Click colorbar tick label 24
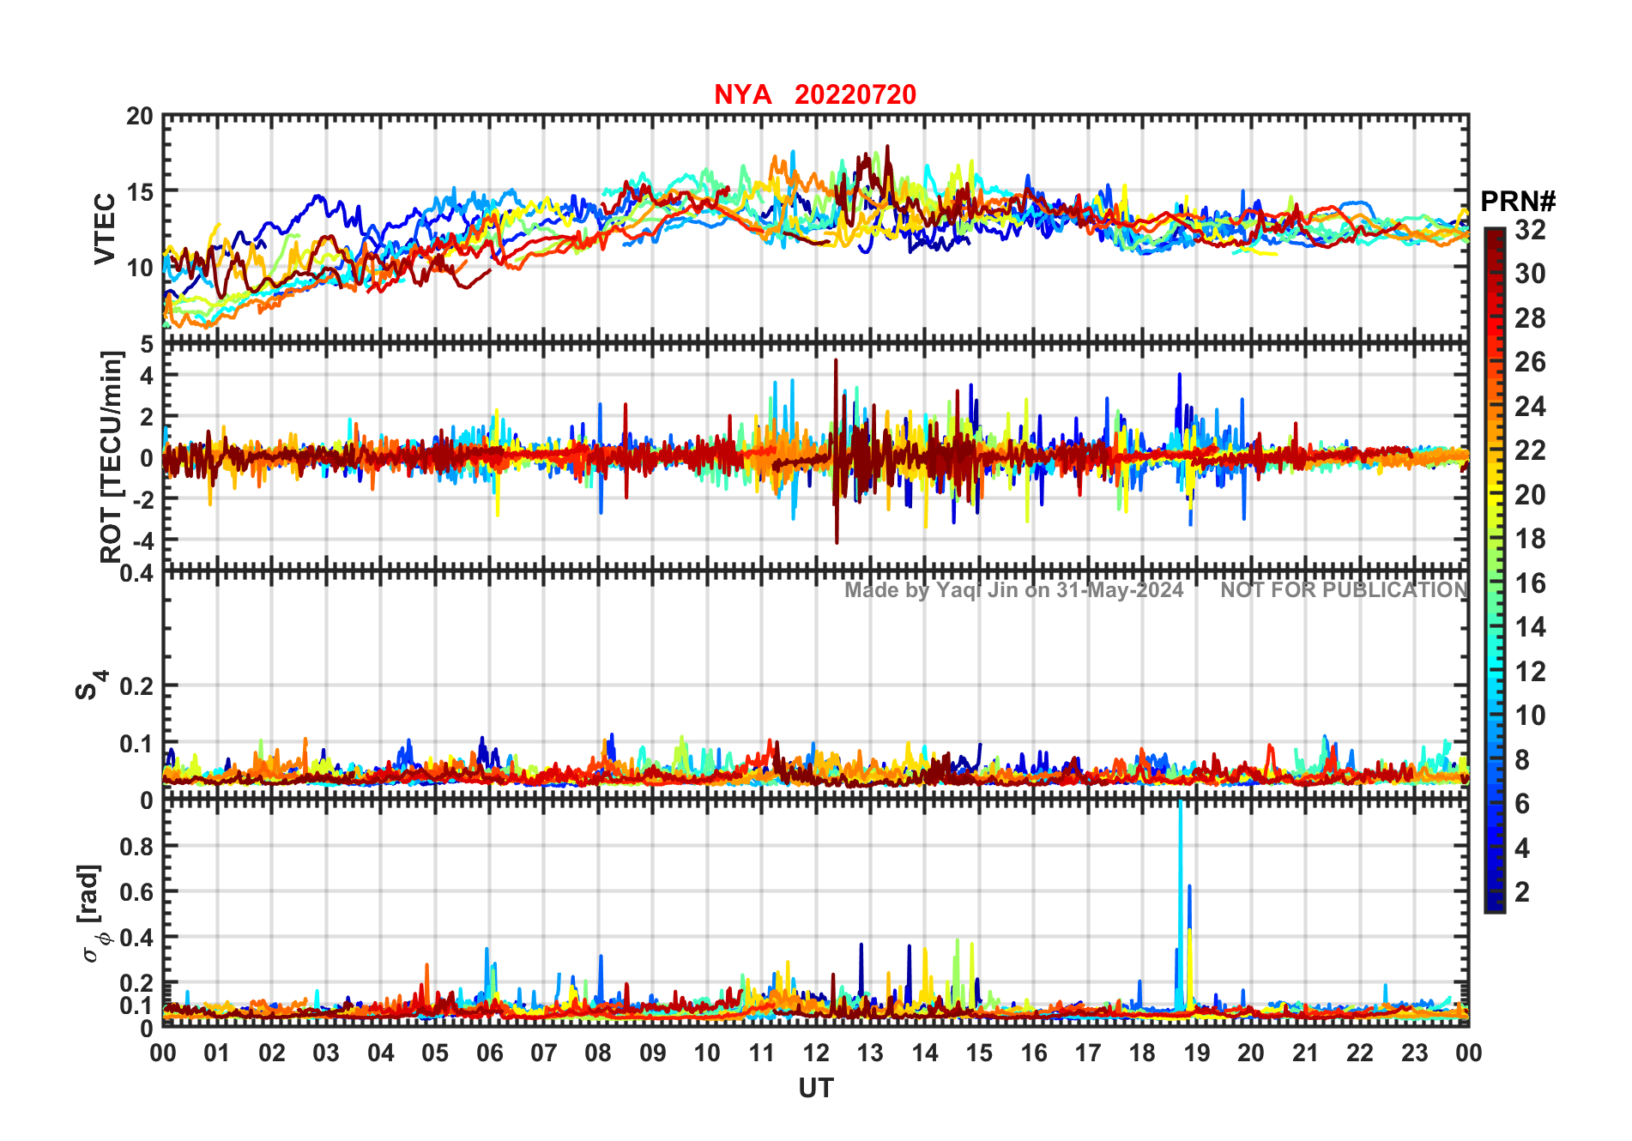1632x1141 pixels. click(1530, 406)
